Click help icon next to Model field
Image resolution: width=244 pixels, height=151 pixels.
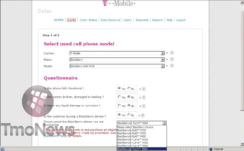[x=172, y=66]
